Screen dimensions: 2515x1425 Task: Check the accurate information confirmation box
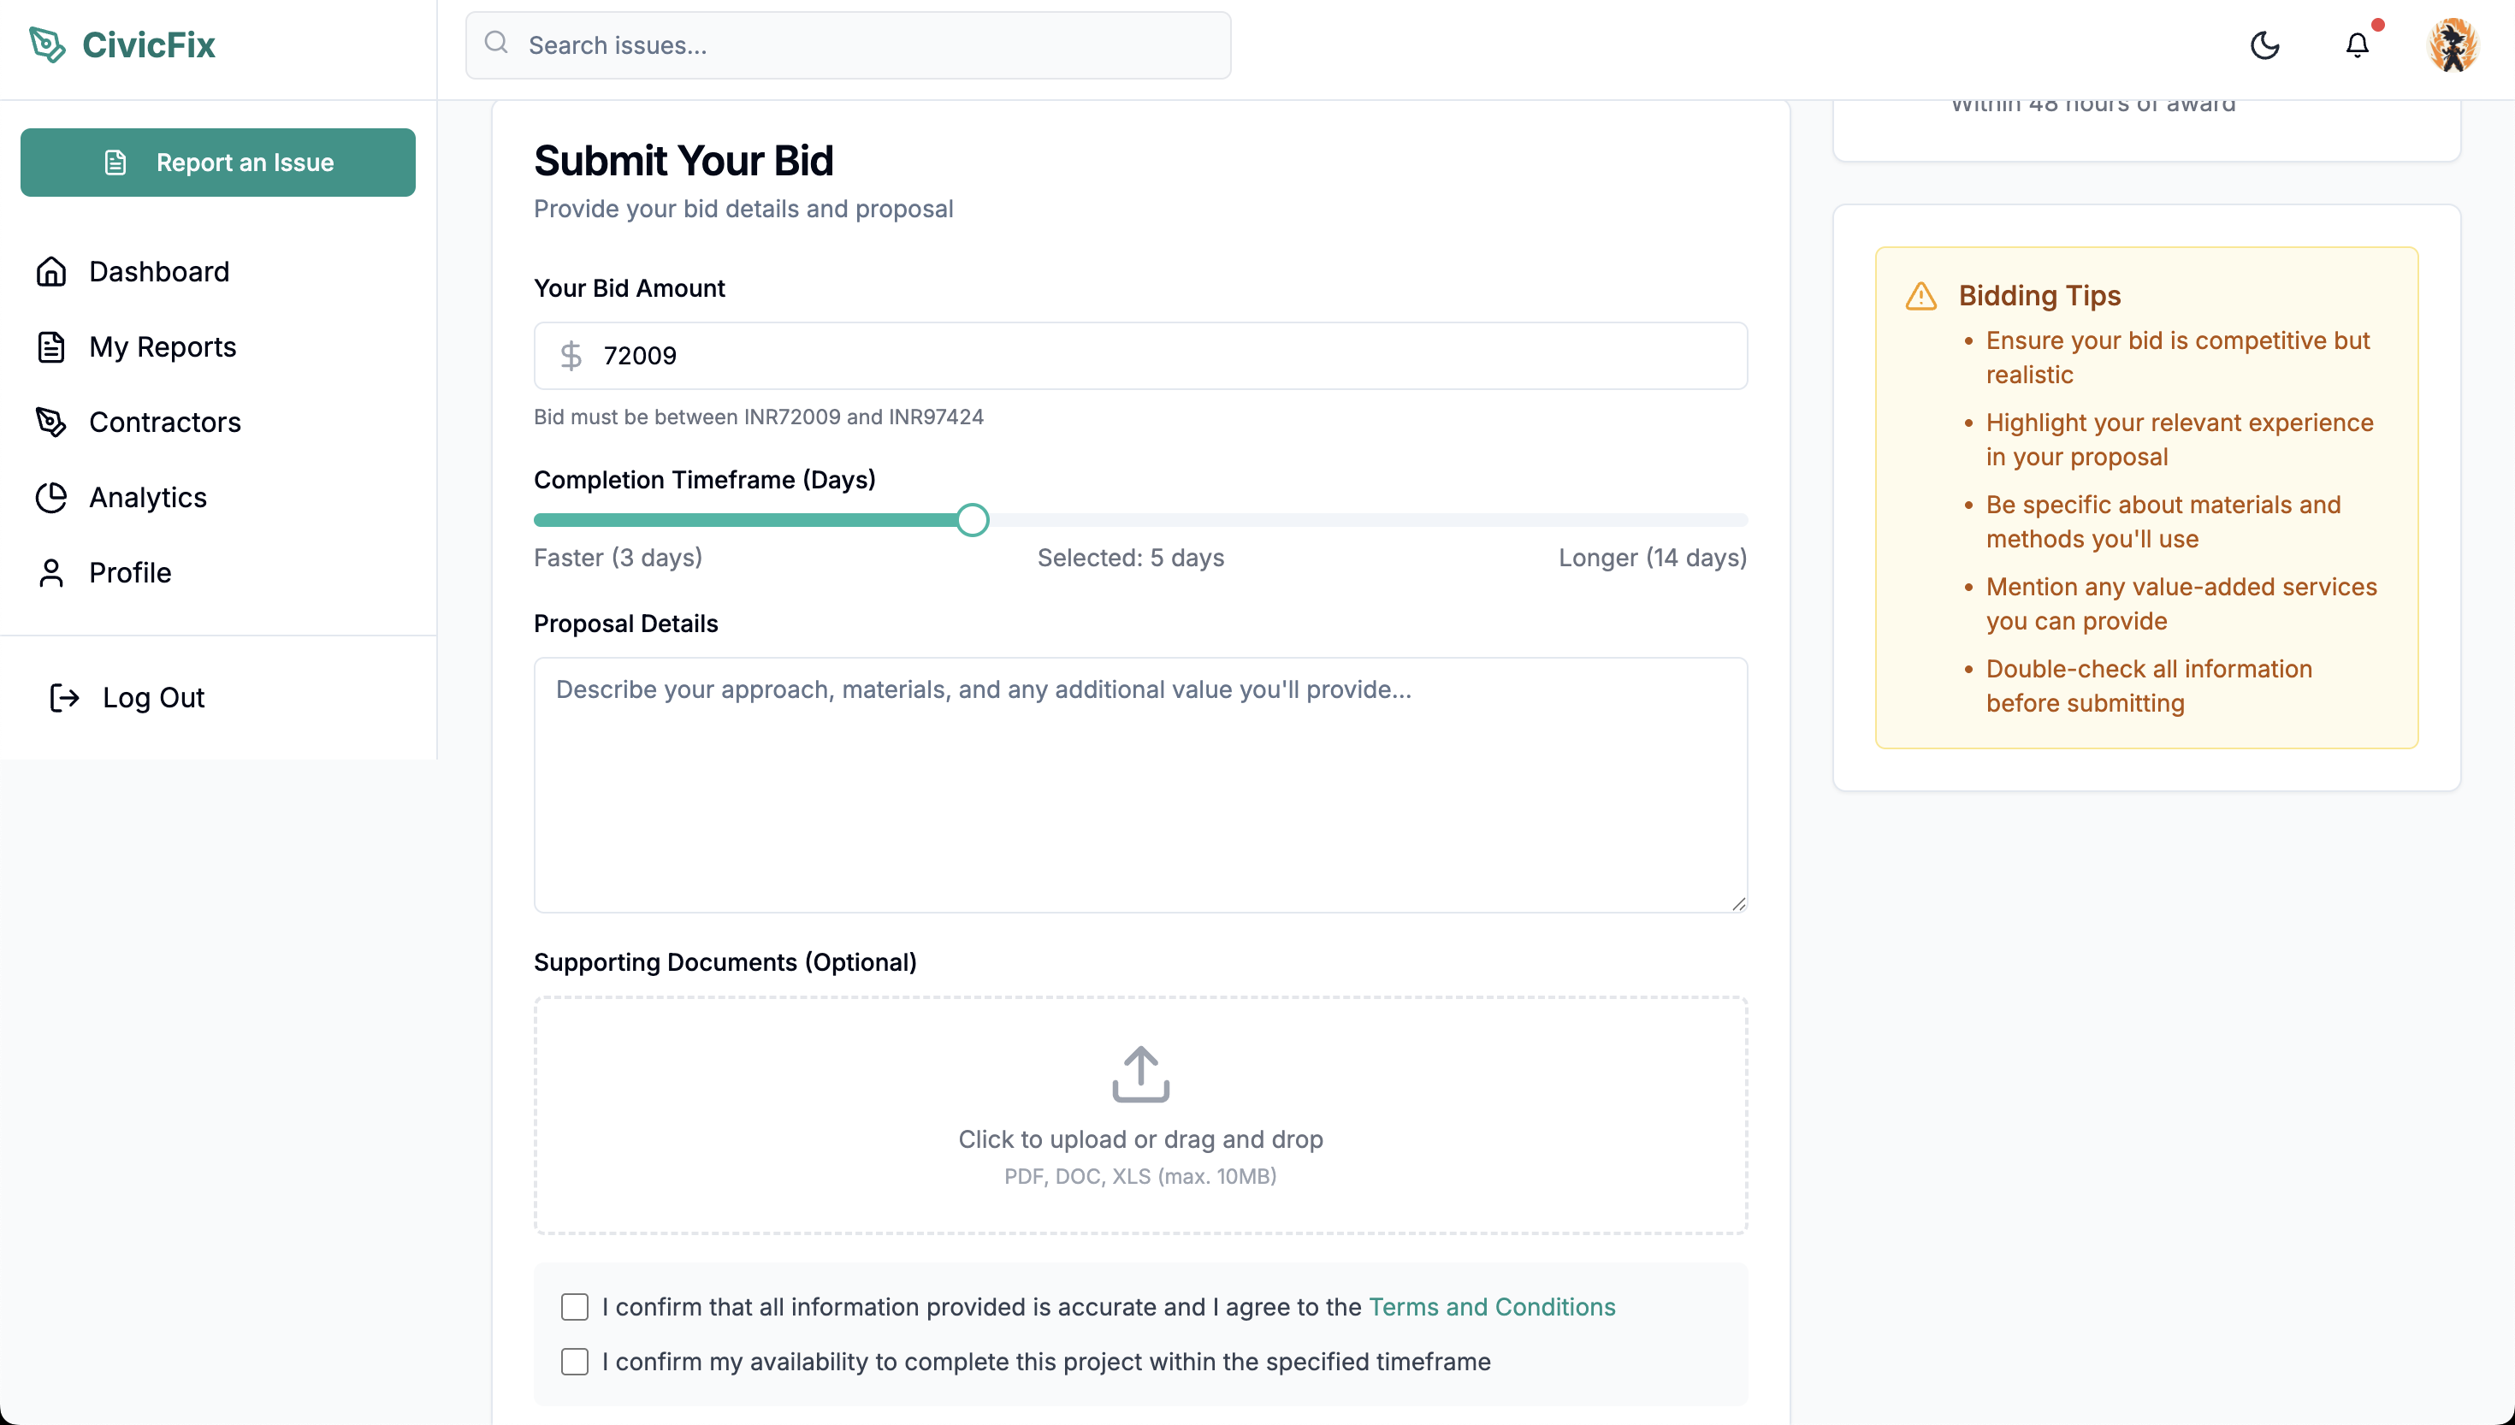click(x=575, y=1307)
